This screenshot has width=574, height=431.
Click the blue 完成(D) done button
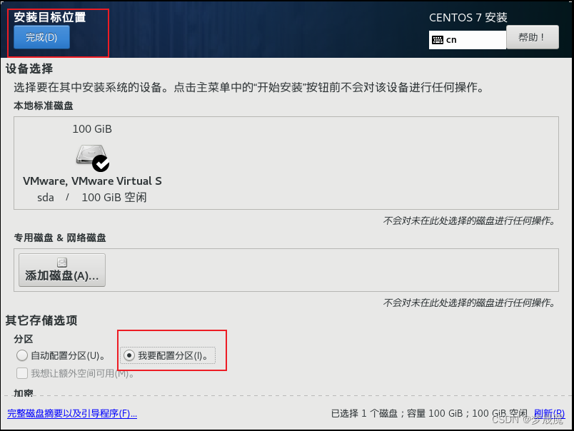[41, 37]
